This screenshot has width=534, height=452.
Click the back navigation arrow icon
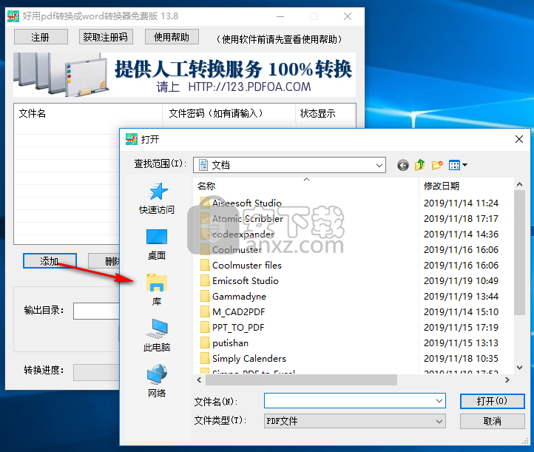tap(403, 166)
